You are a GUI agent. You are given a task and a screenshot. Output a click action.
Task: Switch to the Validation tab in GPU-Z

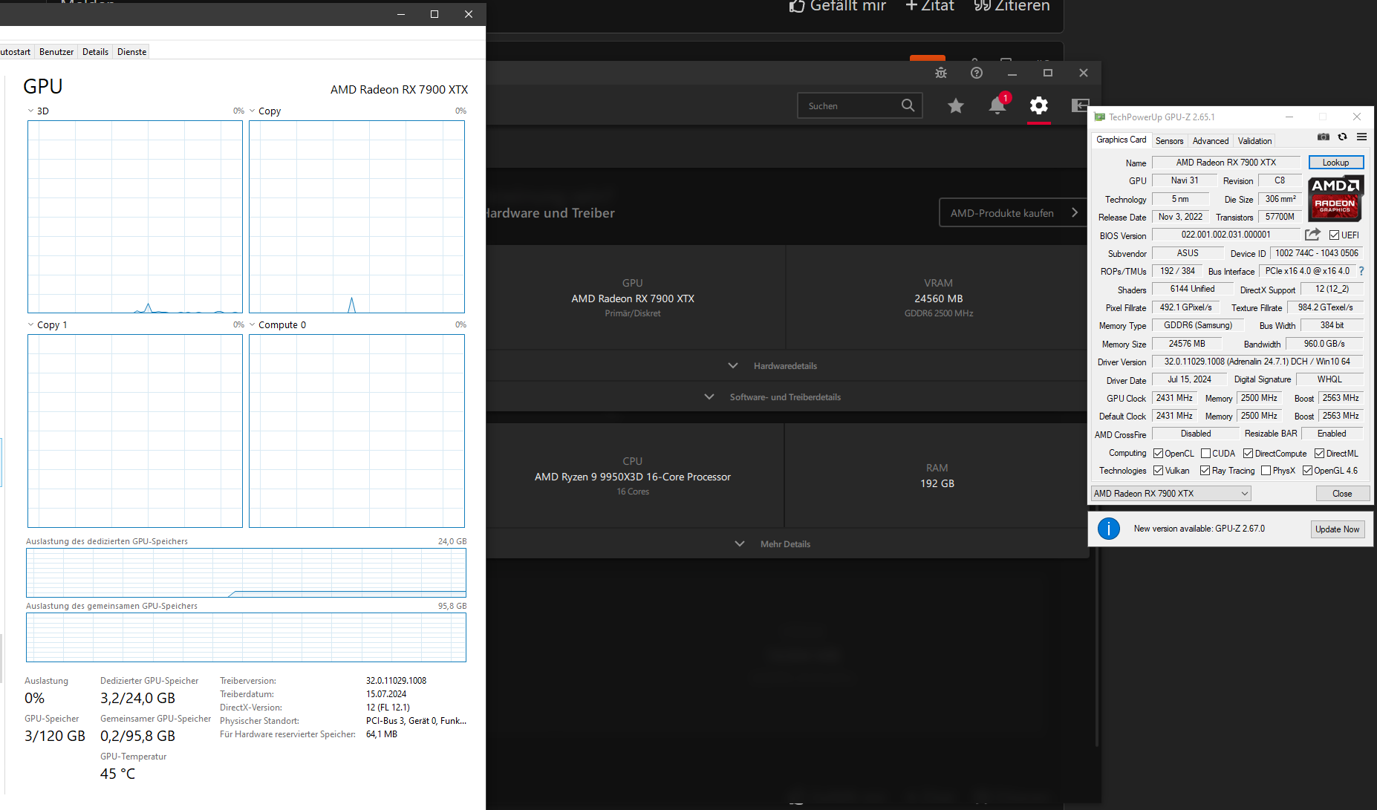click(1255, 141)
